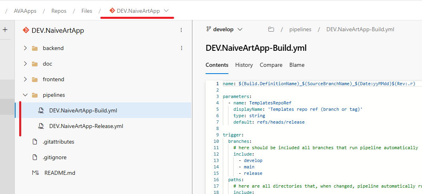Switch to the Blame tab
The height and width of the screenshot is (194, 422).
tap(297, 65)
